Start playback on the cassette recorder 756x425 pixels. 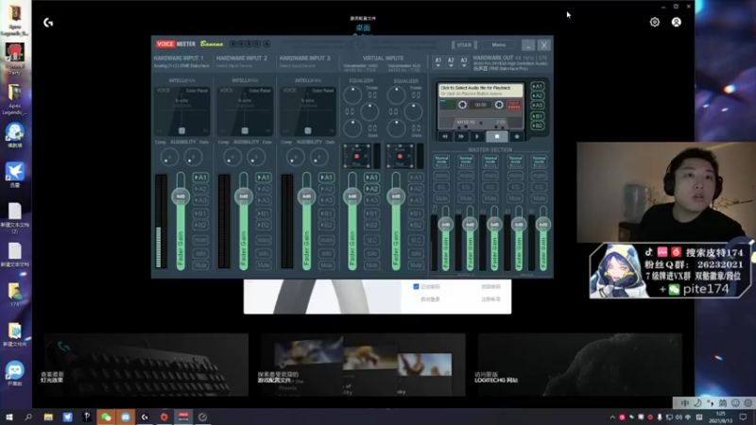(478, 136)
